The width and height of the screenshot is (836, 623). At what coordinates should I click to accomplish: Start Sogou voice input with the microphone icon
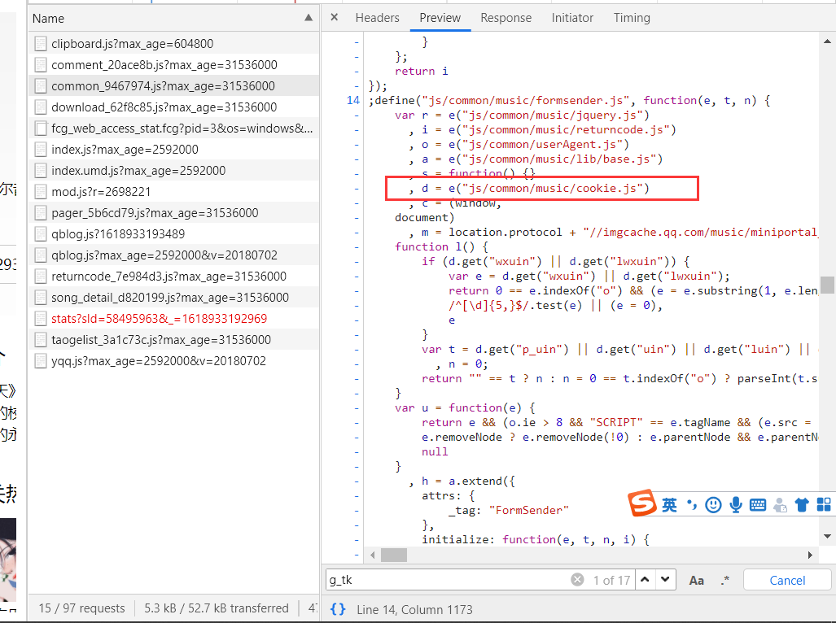pos(736,504)
